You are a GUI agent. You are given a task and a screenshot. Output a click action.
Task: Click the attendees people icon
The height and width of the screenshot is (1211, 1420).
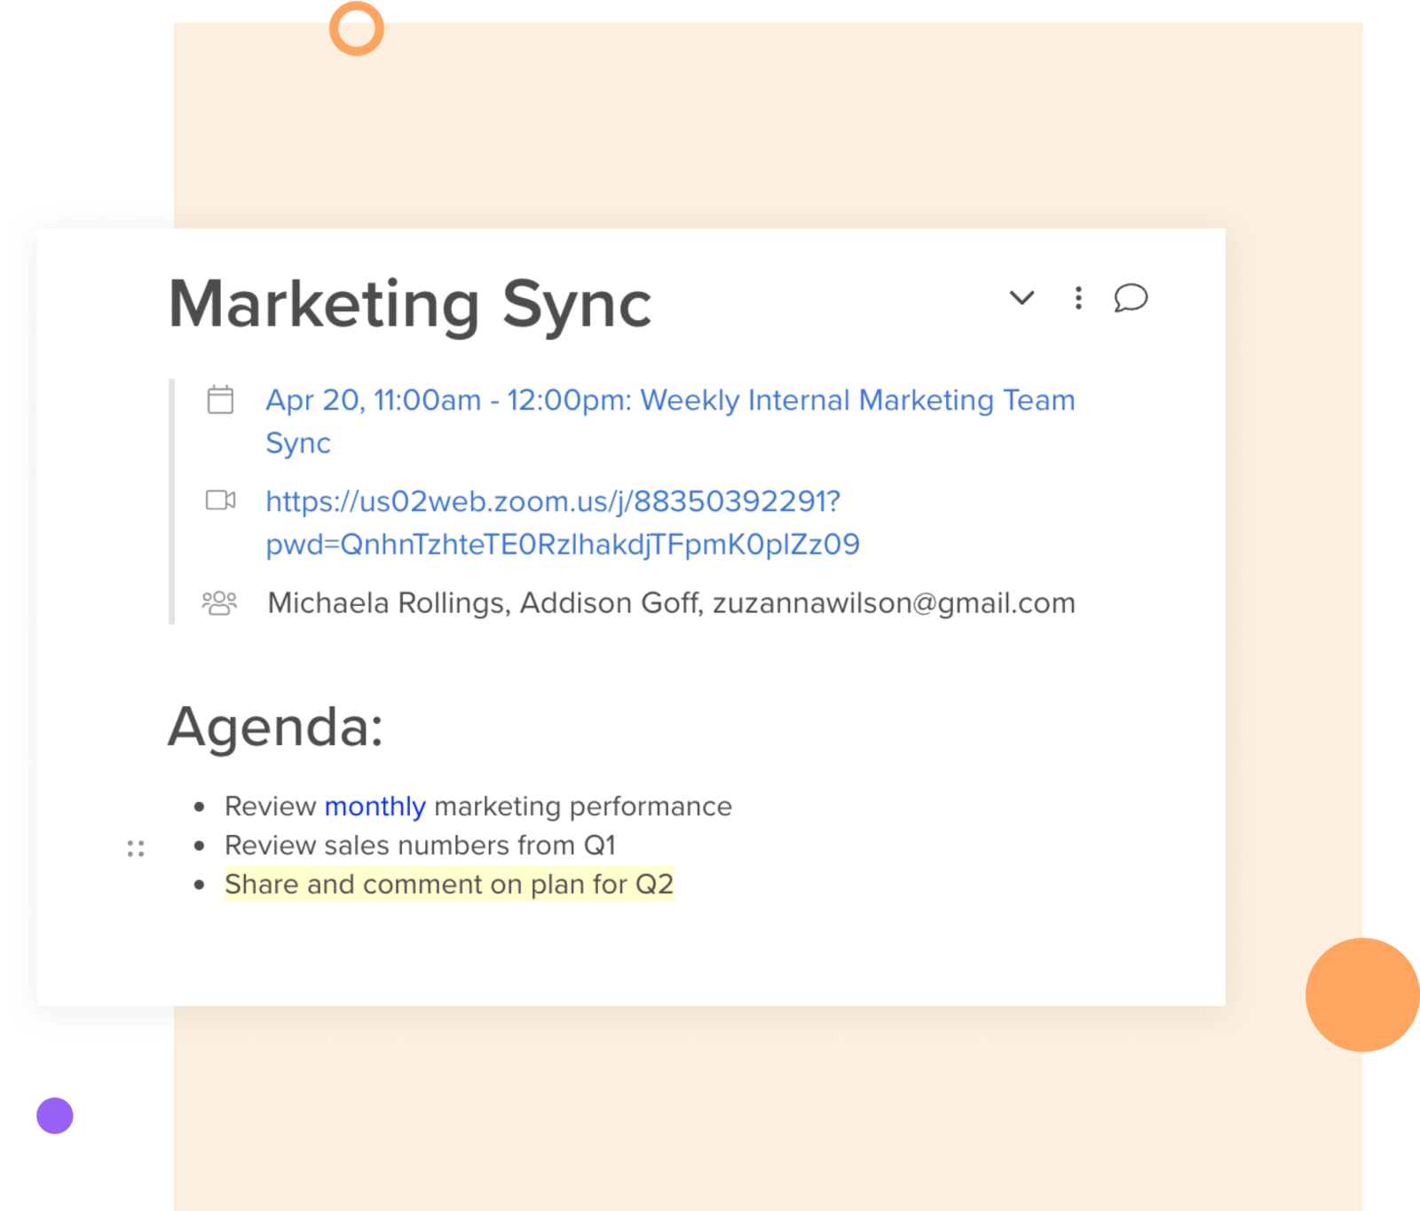(220, 602)
